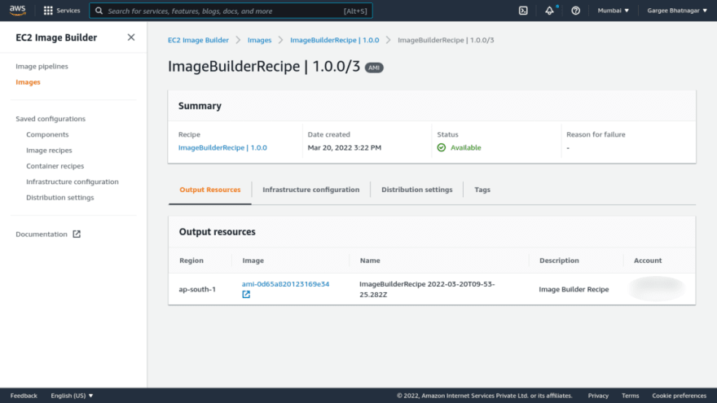This screenshot has height=403, width=717.
Task: Select Images in the sidebar
Action: click(28, 82)
